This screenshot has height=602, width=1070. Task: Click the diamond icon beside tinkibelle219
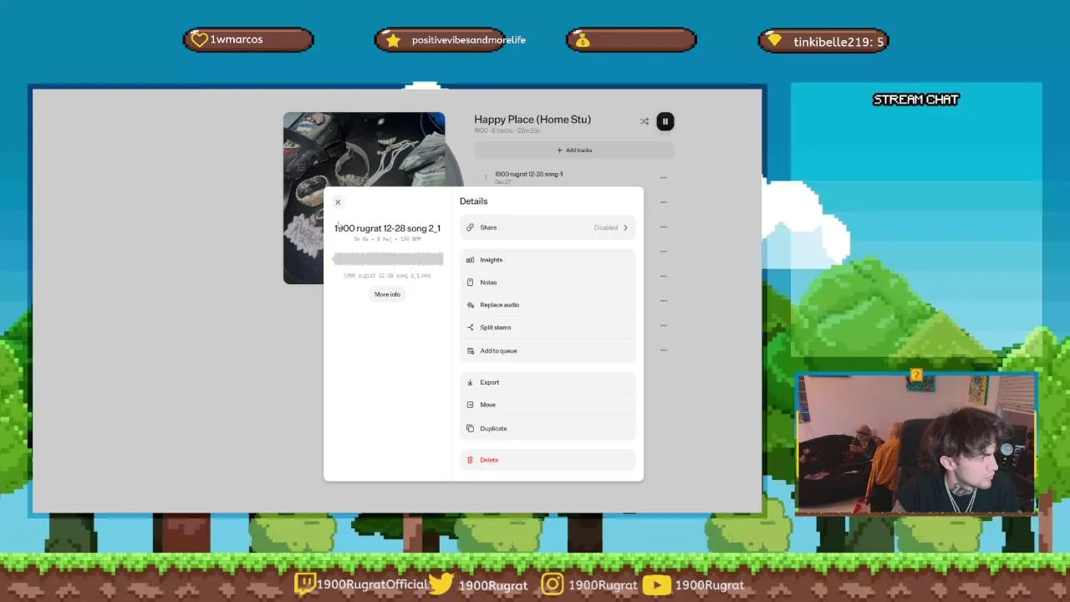(x=774, y=40)
